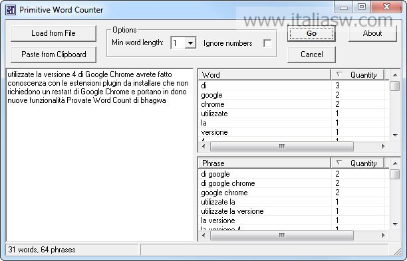This screenshot has height=261, width=407.
Task: Click word list scroll right arrow
Action: tap(383, 147)
